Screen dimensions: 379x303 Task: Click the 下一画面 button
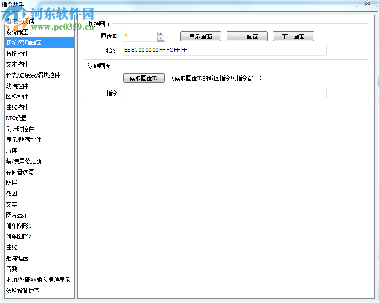tap(293, 36)
